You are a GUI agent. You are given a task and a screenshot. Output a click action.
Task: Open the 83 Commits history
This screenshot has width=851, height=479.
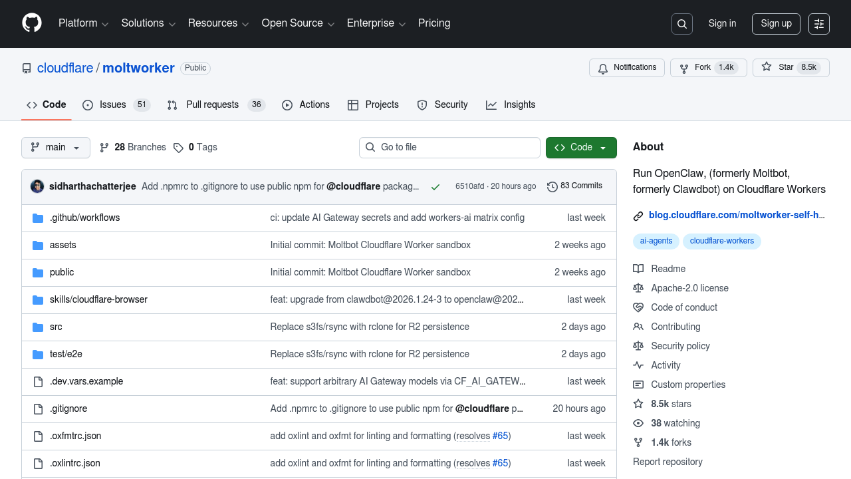[574, 186]
